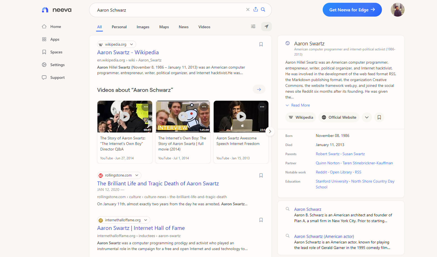This screenshot has height=257, width=437.
Task: Click the Quinn Norton link
Action: pyautogui.click(x=328, y=163)
